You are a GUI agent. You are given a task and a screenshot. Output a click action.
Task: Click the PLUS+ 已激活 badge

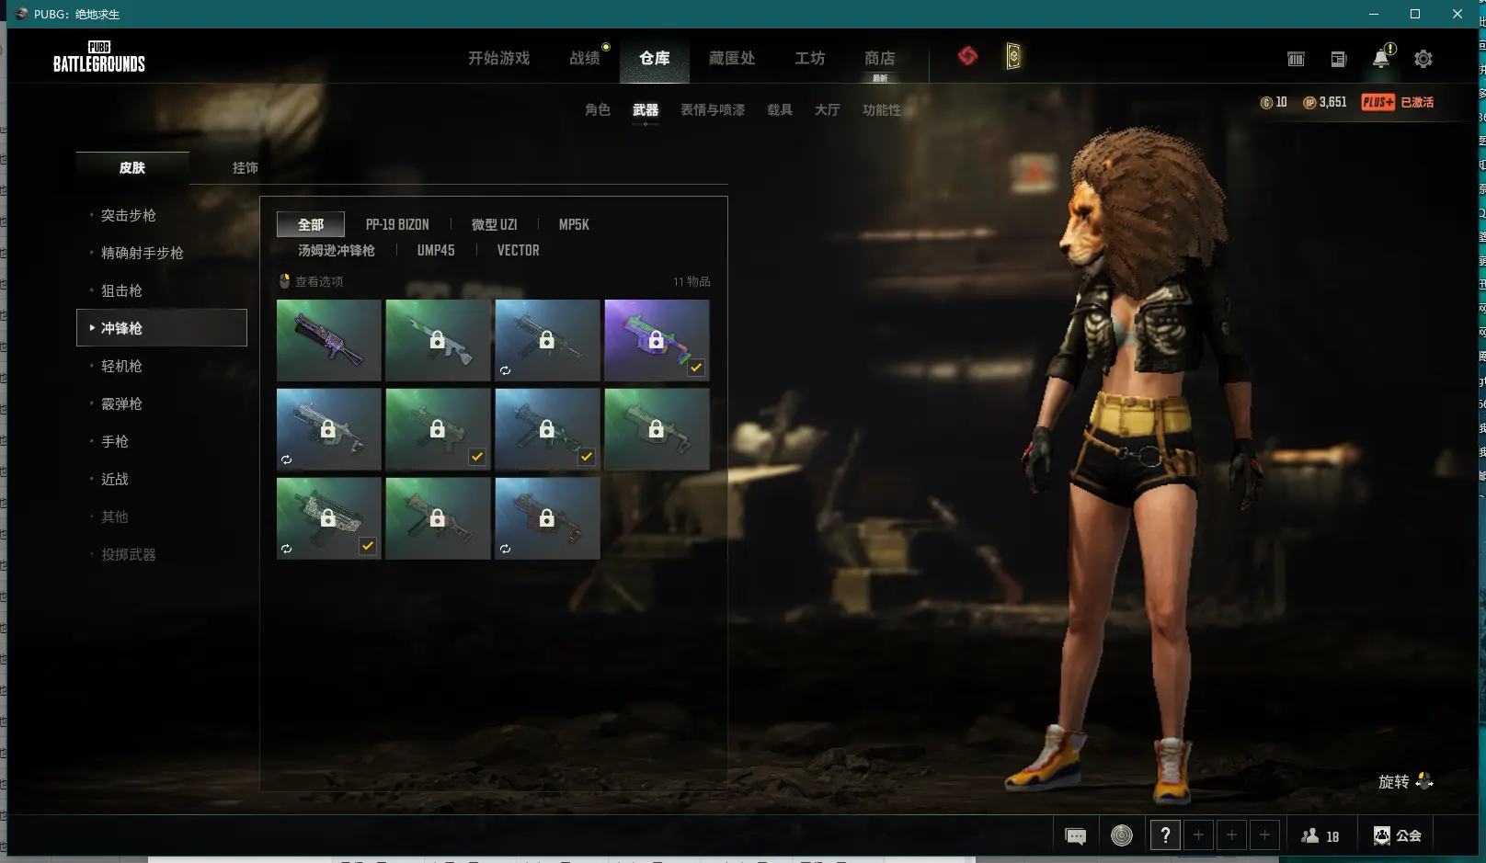pyautogui.click(x=1398, y=102)
